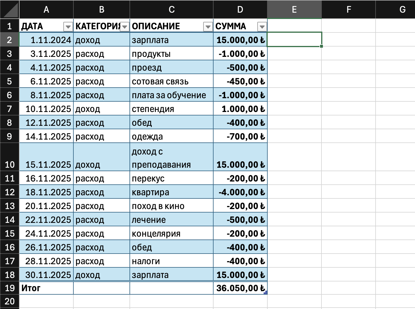The width and height of the screenshot is (415, 309).
Task: Select row 19 header
Action: 9,288
